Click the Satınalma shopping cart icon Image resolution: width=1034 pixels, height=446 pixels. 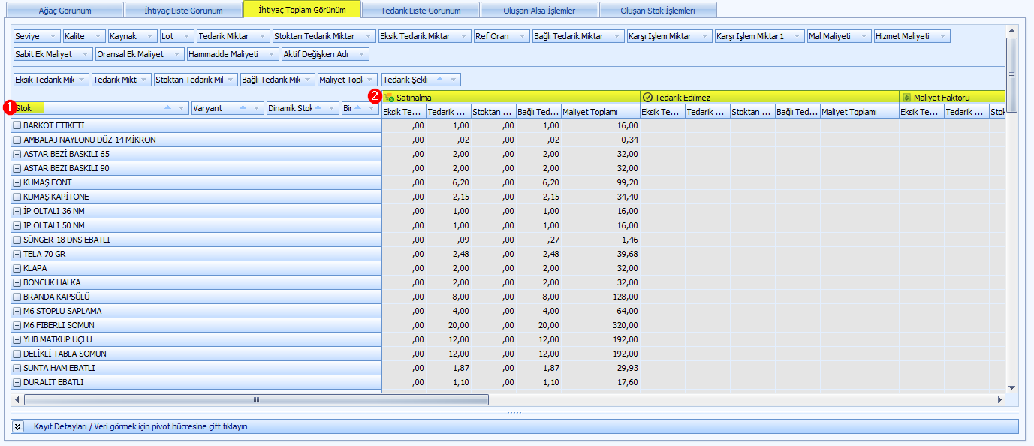coord(390,97)
